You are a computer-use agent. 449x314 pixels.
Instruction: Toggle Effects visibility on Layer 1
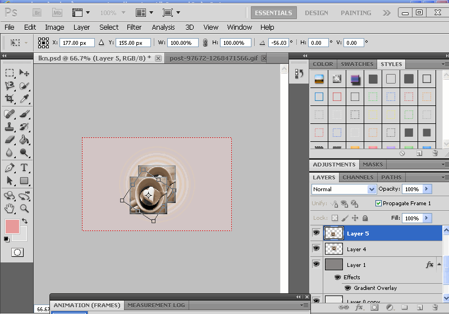pos(338,278)
